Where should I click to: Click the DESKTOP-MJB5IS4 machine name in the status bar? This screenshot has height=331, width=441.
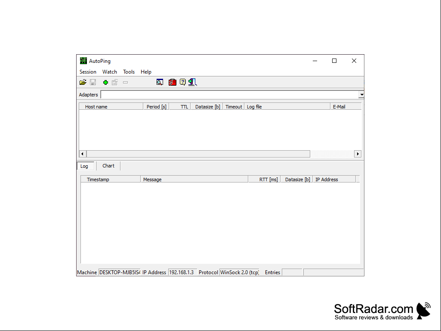click(x=120, y=272)
